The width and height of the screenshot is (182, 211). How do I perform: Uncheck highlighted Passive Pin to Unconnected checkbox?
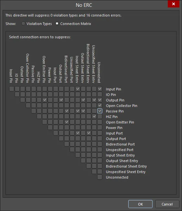(x=100, y=111)
